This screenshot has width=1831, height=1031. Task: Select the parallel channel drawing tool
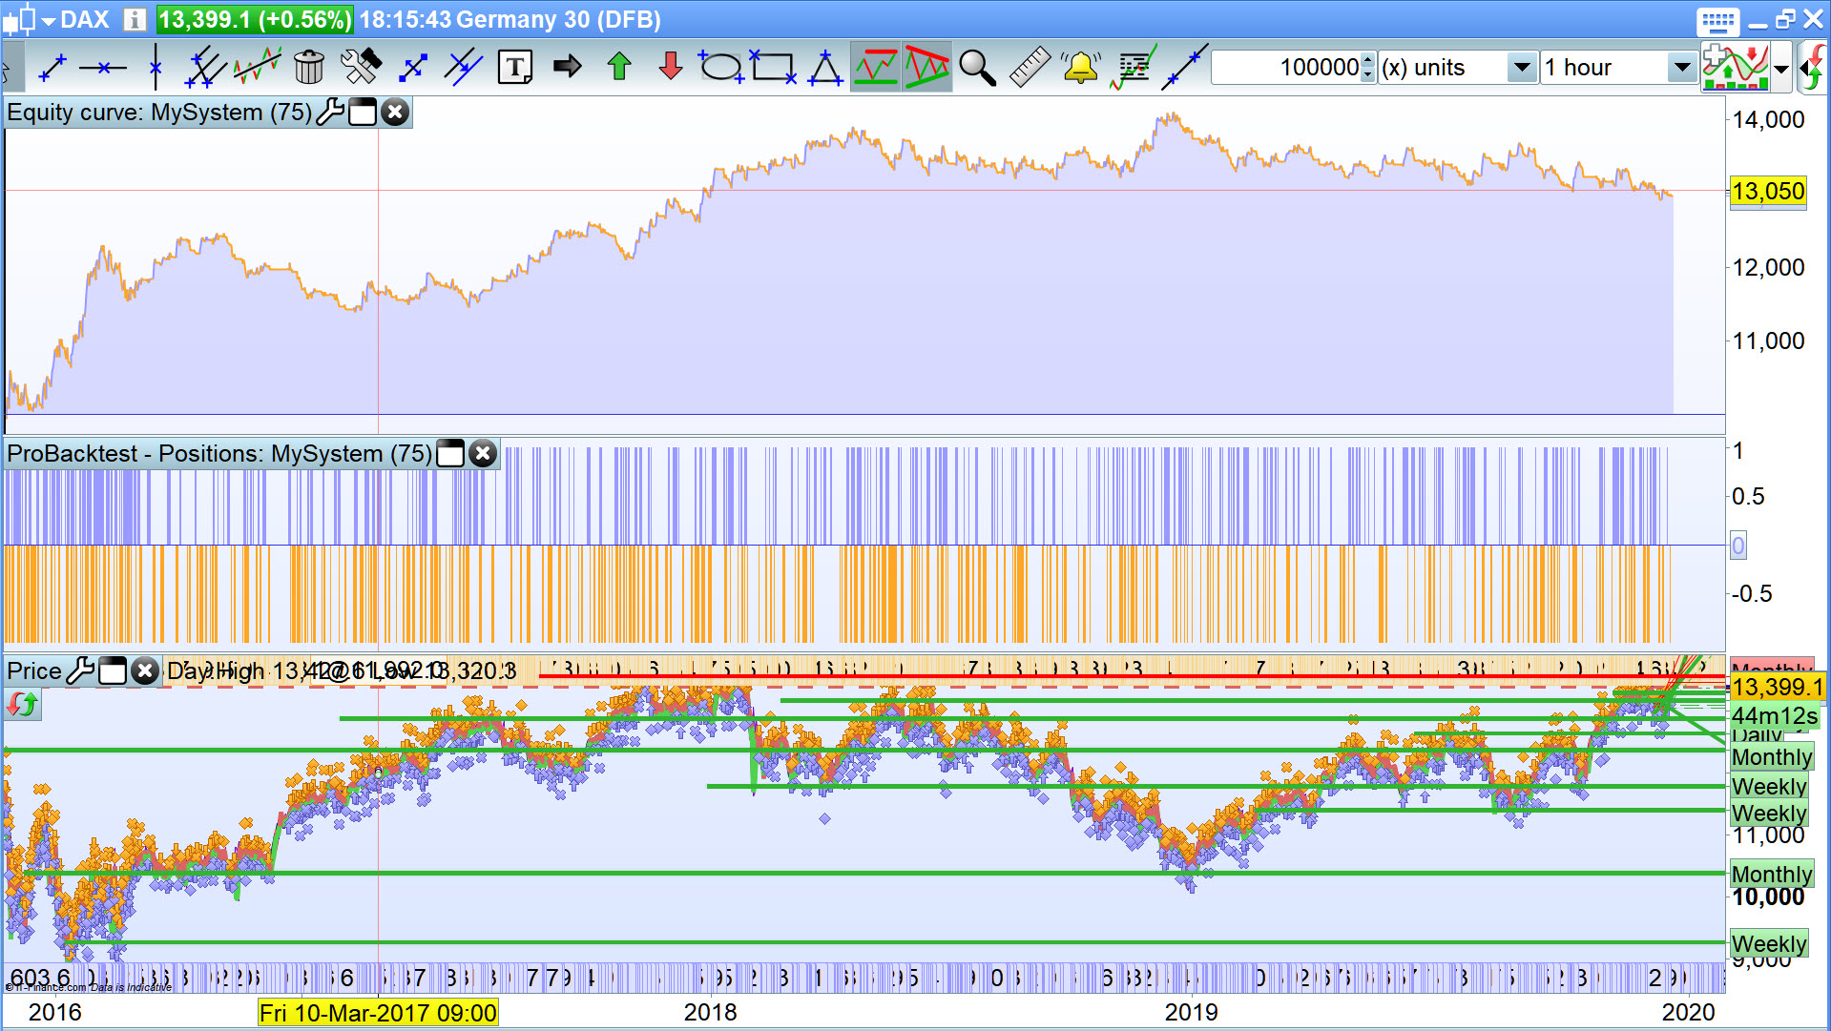click(x=204, y=68)
